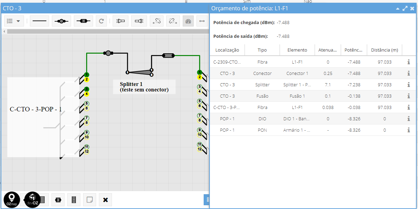Click the refresh rotate arrow icon
Viewport: 418px width, 209px height.
(101, 21)
